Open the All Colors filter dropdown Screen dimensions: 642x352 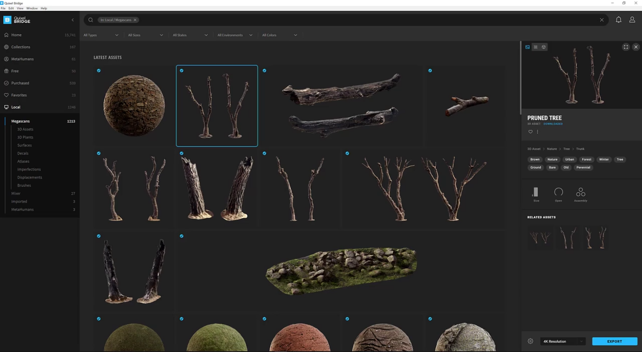pyautogui.click(x=280, y=35)
